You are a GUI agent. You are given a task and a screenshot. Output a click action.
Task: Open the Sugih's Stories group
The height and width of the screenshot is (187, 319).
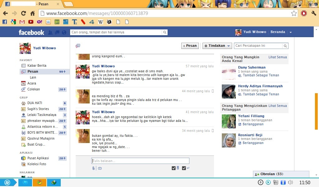click(x=38, y=109)
